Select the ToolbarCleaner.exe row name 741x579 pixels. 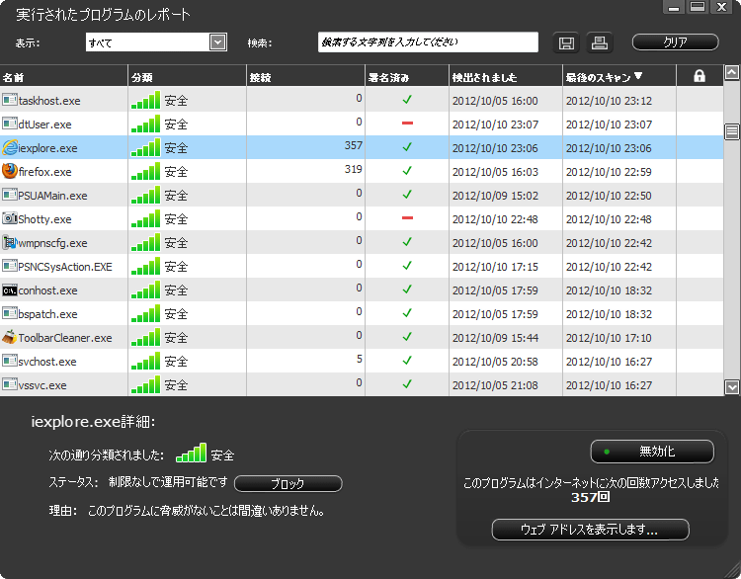coord(65,338)
